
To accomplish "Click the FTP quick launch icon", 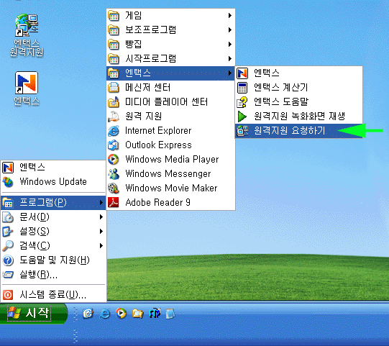I will 155,314.
